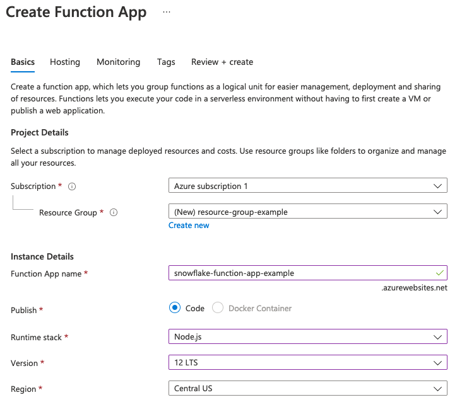Switch to the Hosting tab
462x412 pixels.
tap(65, 62)
